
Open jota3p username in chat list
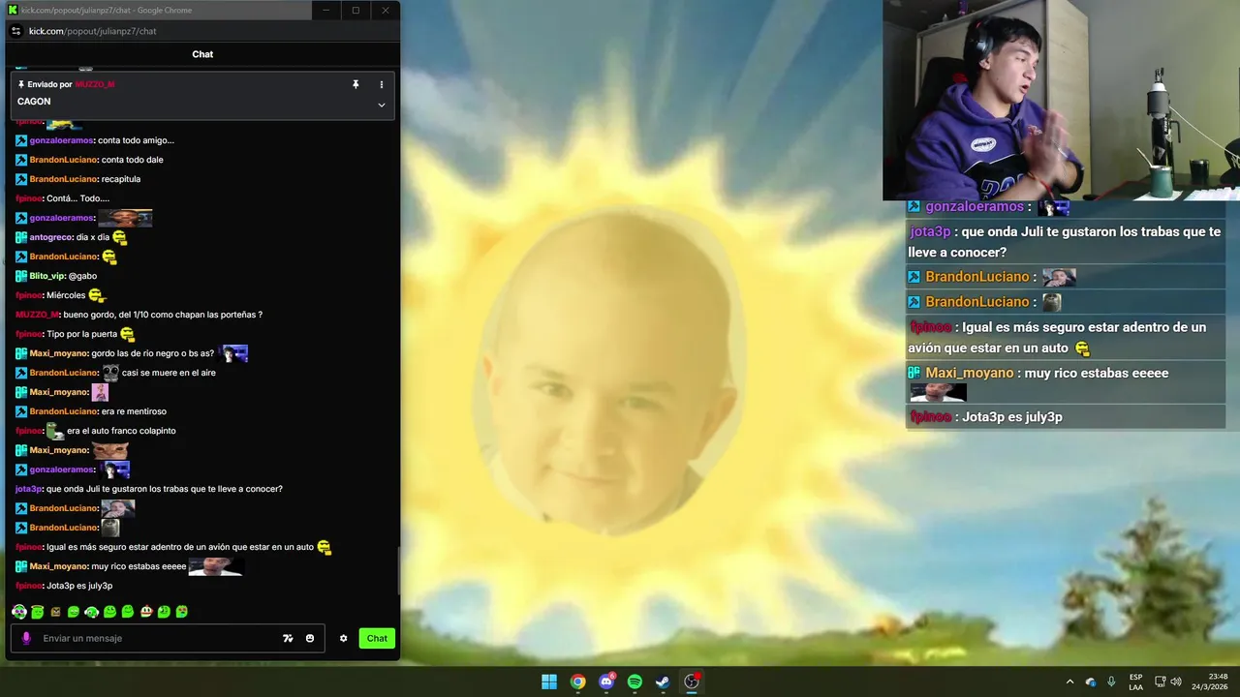(x=29, y=489)
